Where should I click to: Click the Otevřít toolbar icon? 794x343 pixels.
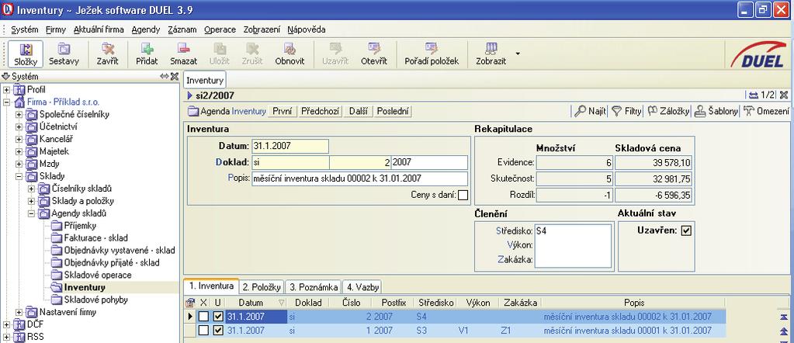tap(373, 54)
